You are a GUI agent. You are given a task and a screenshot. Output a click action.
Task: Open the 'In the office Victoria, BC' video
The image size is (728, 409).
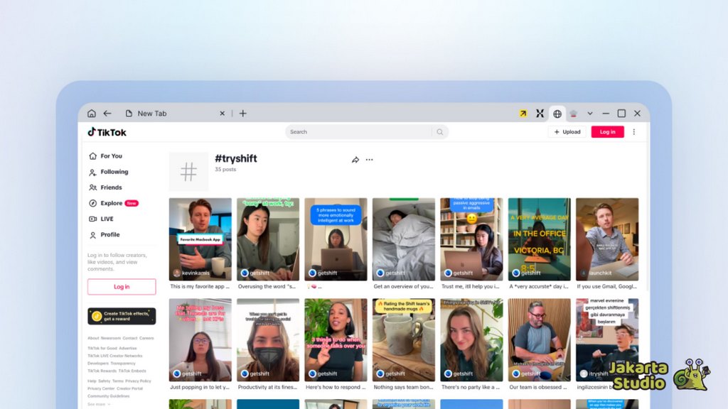coord(539,239)
